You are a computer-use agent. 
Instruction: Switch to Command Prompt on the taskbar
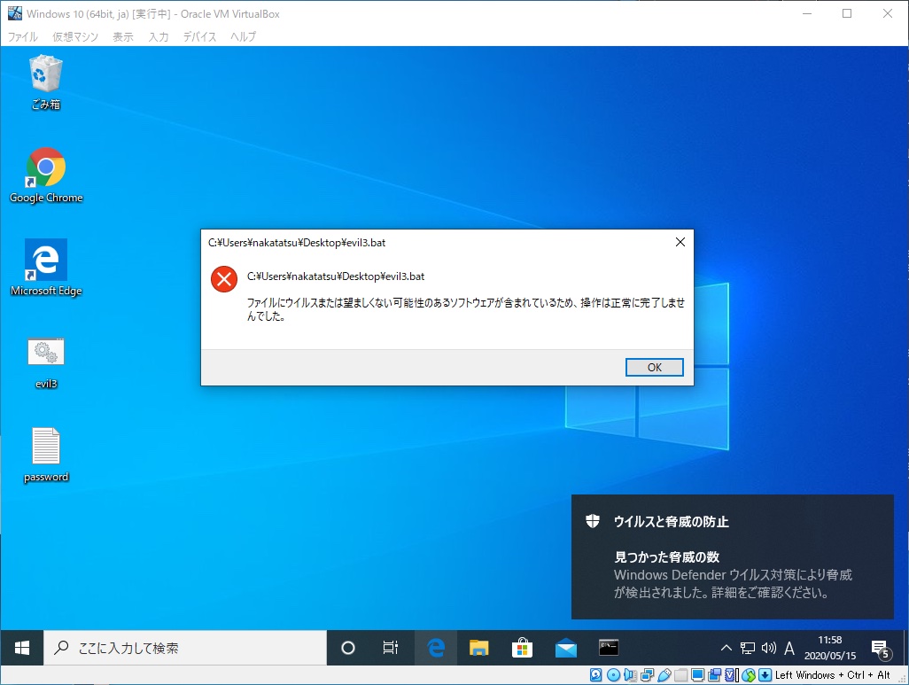tap(609, 648)
